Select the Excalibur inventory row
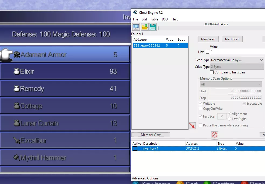The width and height of the screenshot is (265, 184). [65, 140]
